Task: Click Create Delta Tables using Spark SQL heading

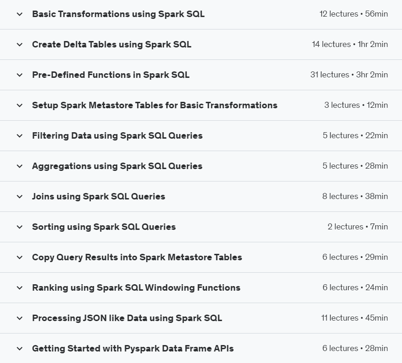Action: click(111, 45)
